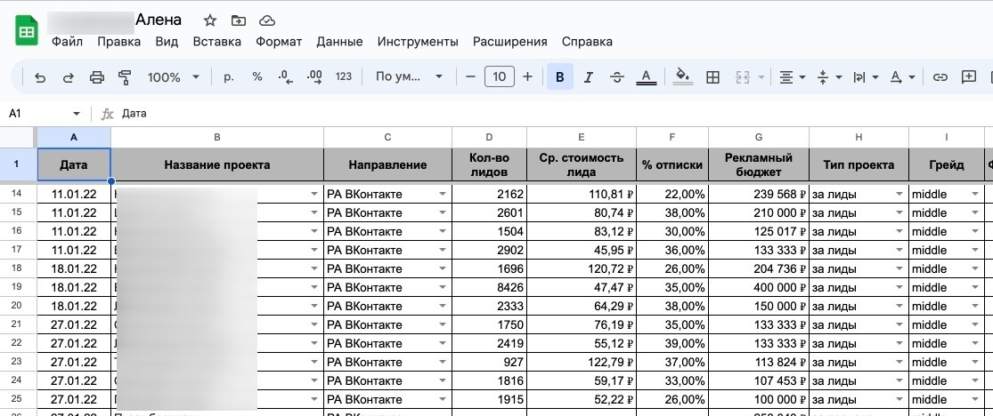Viewport: 993px width, 416px height.
Task: Open the Данные menu
Action: (339, 42)
